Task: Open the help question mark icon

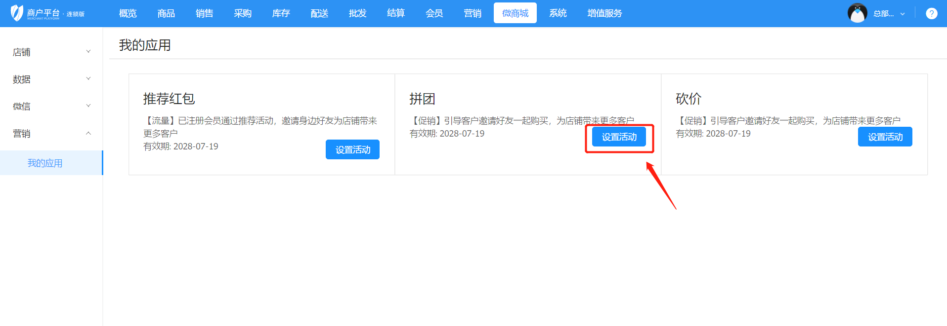Action: click(931, 13)
